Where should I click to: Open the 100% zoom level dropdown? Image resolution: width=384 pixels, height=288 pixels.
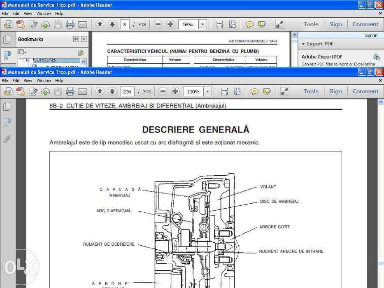click(207, 92)
